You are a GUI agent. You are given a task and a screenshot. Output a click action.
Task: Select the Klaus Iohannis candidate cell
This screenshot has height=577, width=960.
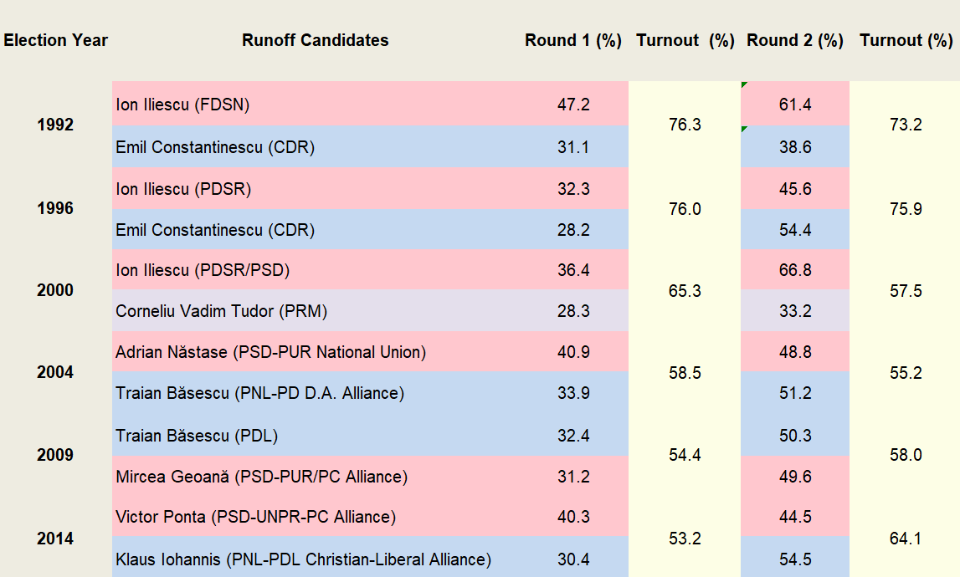pos(303,559)
